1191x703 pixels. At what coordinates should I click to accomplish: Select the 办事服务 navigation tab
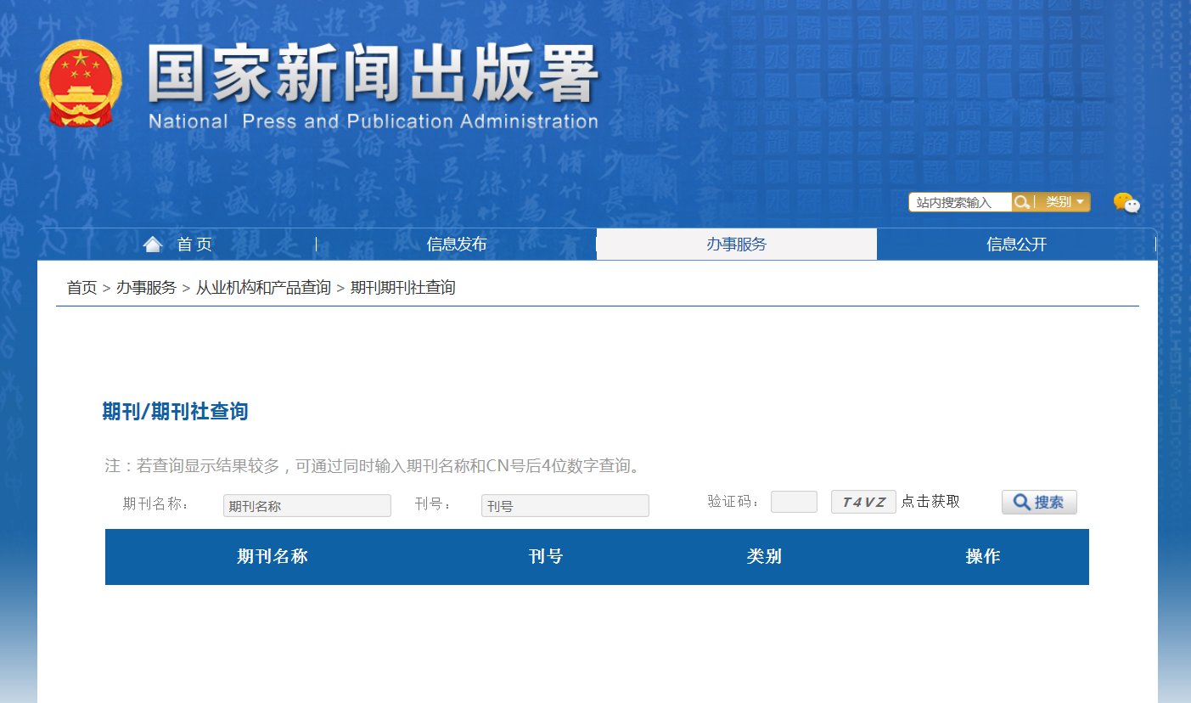(x=736, y=245)
